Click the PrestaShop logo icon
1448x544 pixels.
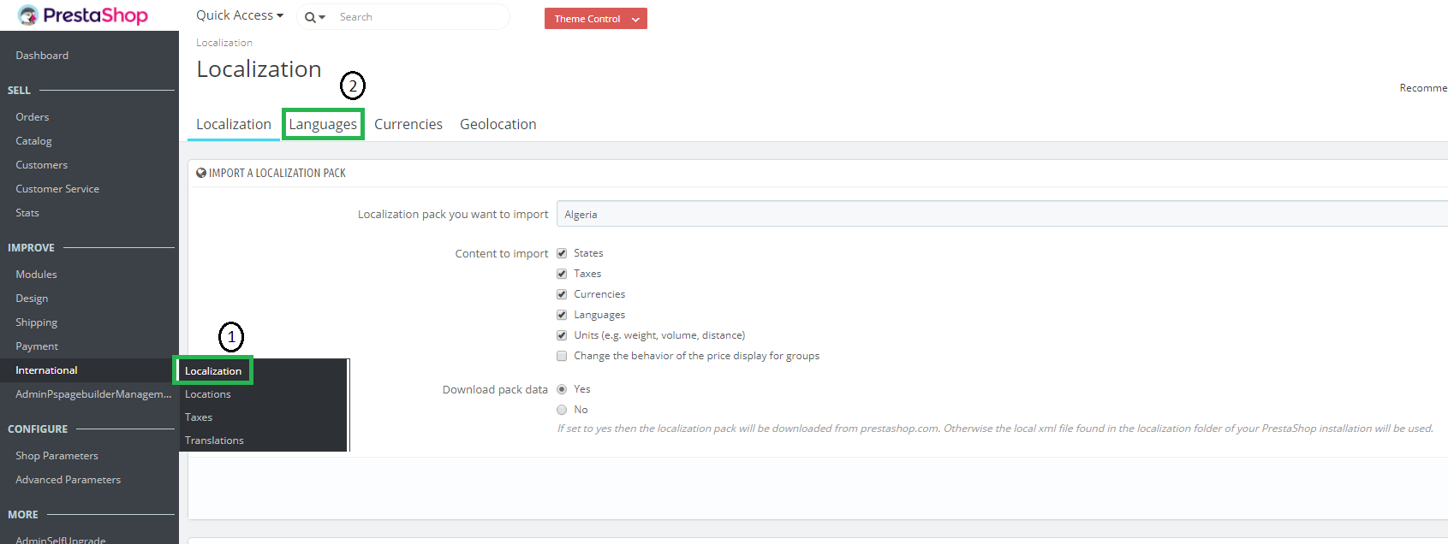click(28, 15)
